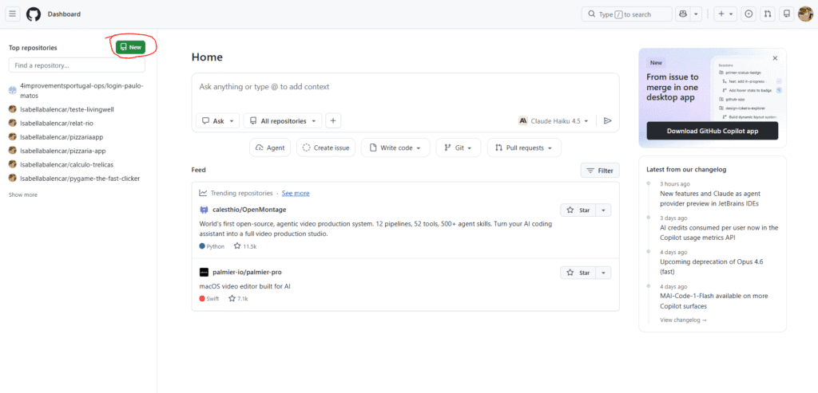Click the Dashboard title in header

(x=64, y=14)
